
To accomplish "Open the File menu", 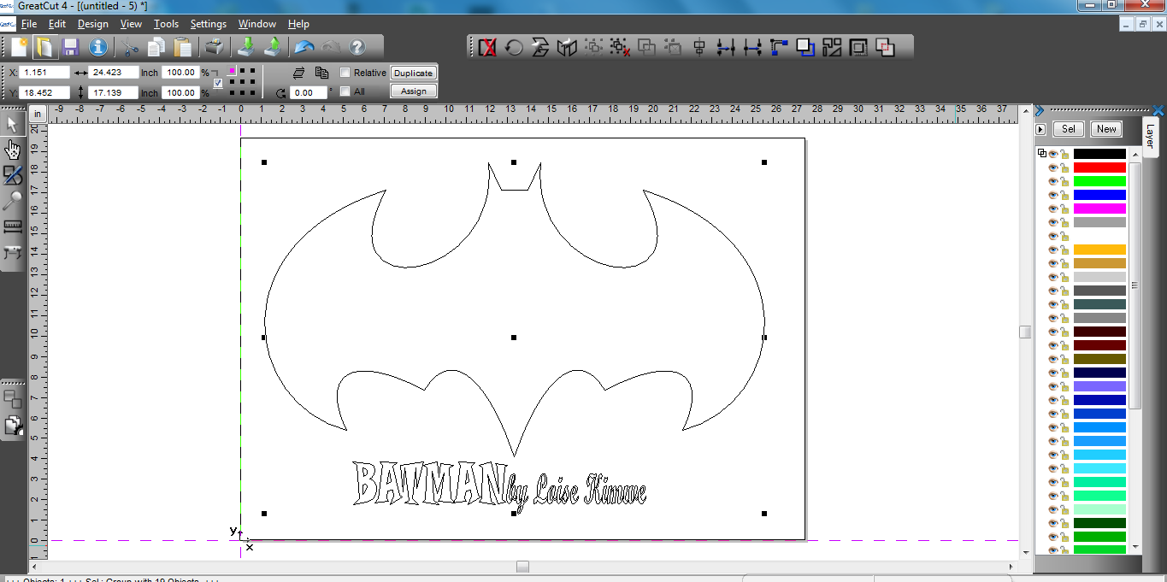I will 29,24.
